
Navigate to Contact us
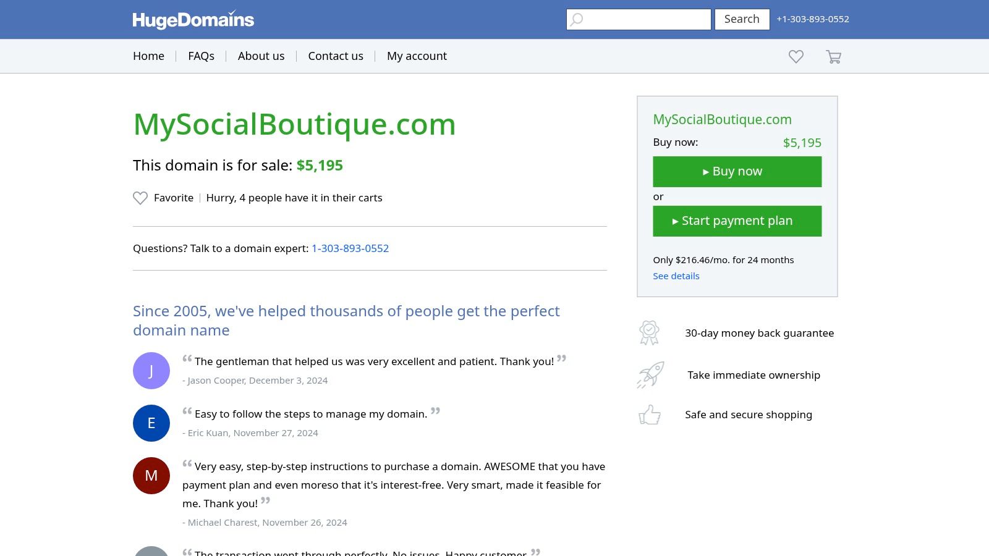336,56
